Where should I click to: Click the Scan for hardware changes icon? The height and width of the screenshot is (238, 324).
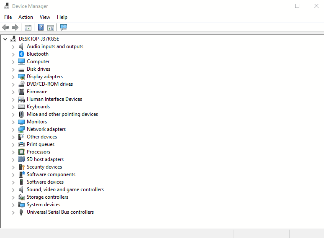64,27
